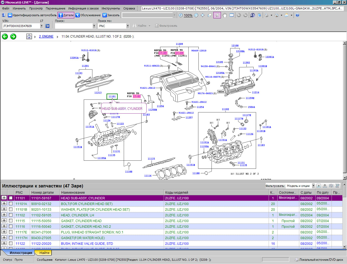Switch to the Найти tab

point(44,253)
